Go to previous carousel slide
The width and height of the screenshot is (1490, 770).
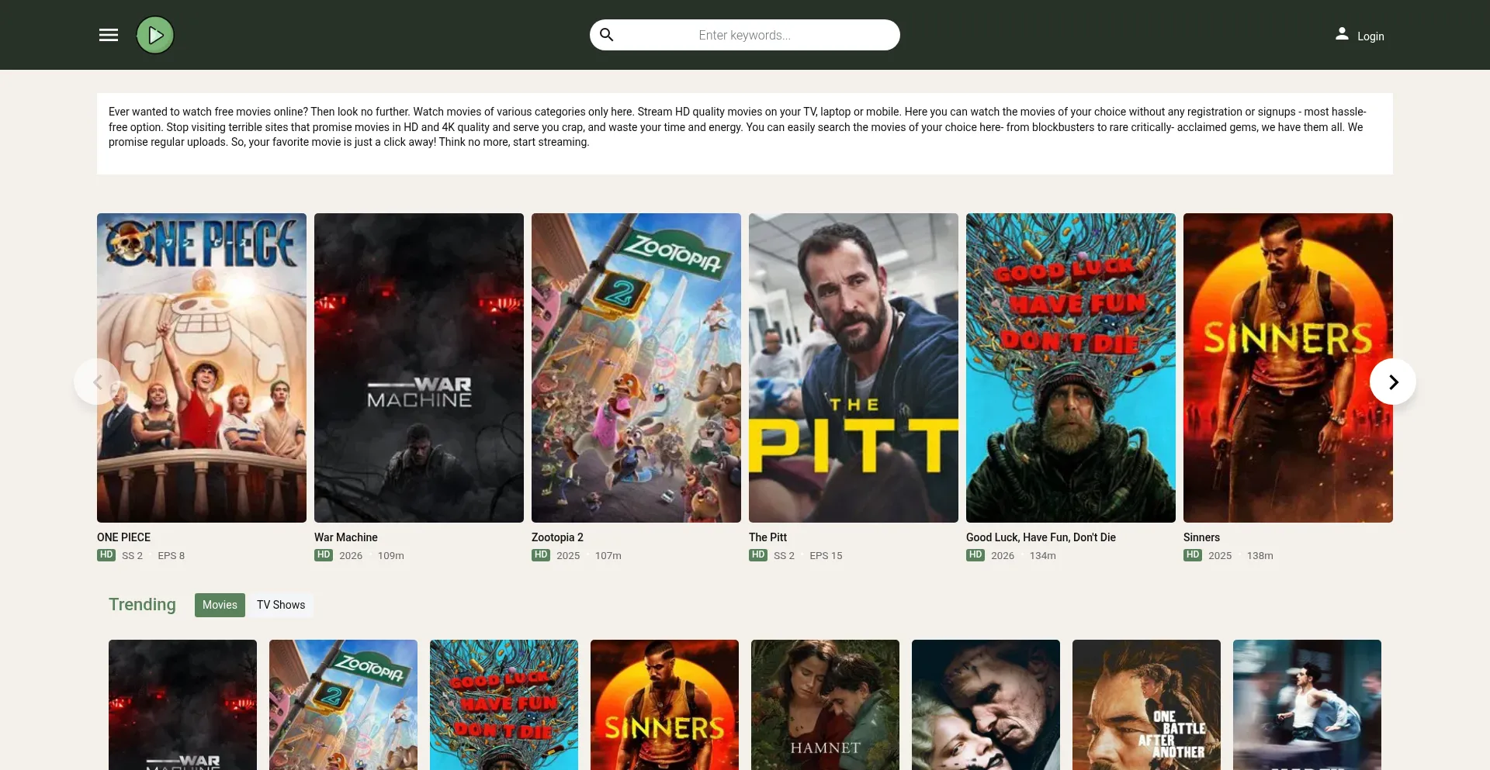click(x=97, y=382)
